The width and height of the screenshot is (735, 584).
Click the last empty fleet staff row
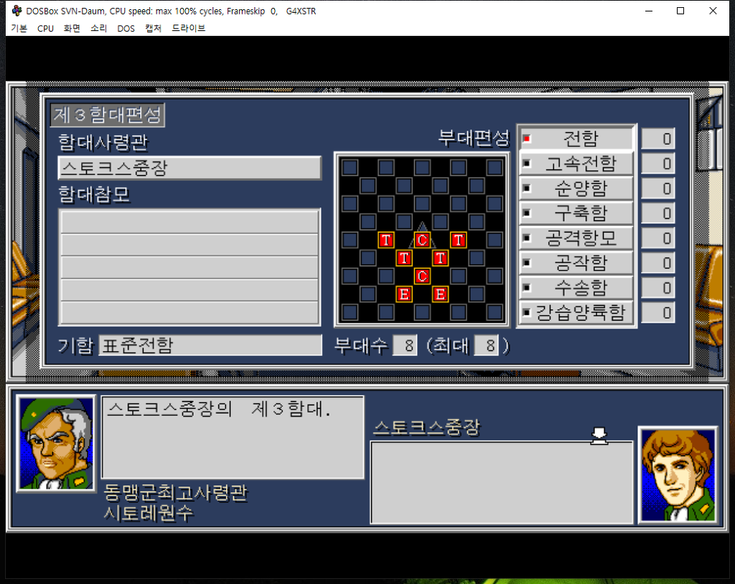tap(189, 313)
